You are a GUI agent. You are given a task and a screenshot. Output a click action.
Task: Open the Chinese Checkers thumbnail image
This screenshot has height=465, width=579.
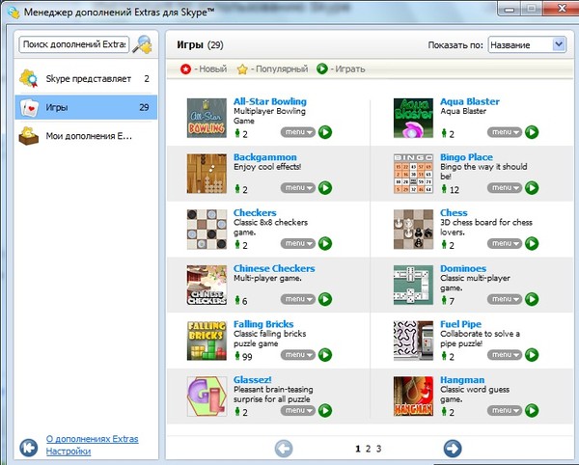coord(207,285)
